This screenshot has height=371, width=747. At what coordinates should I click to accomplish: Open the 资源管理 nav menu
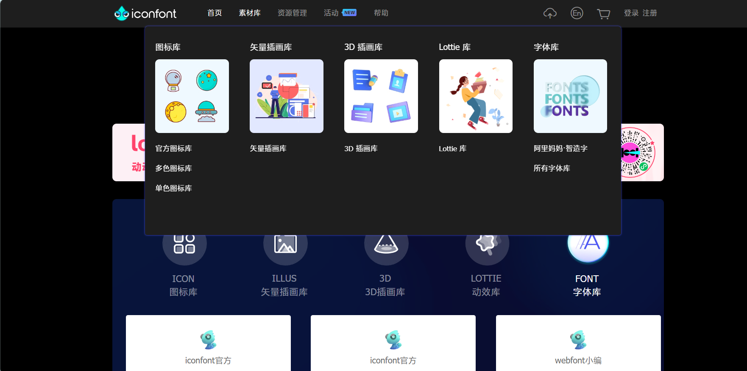tap(292, 13)
